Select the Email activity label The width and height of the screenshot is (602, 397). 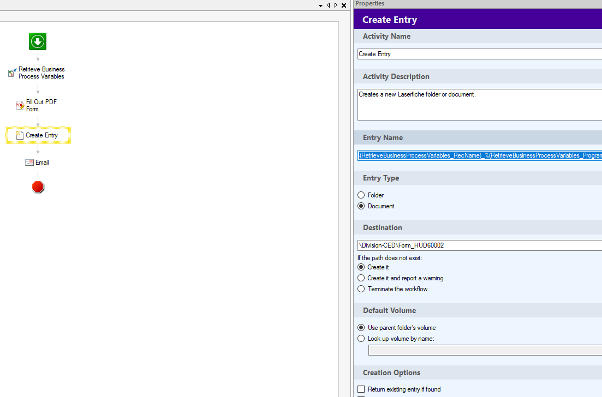click(42, 163)
